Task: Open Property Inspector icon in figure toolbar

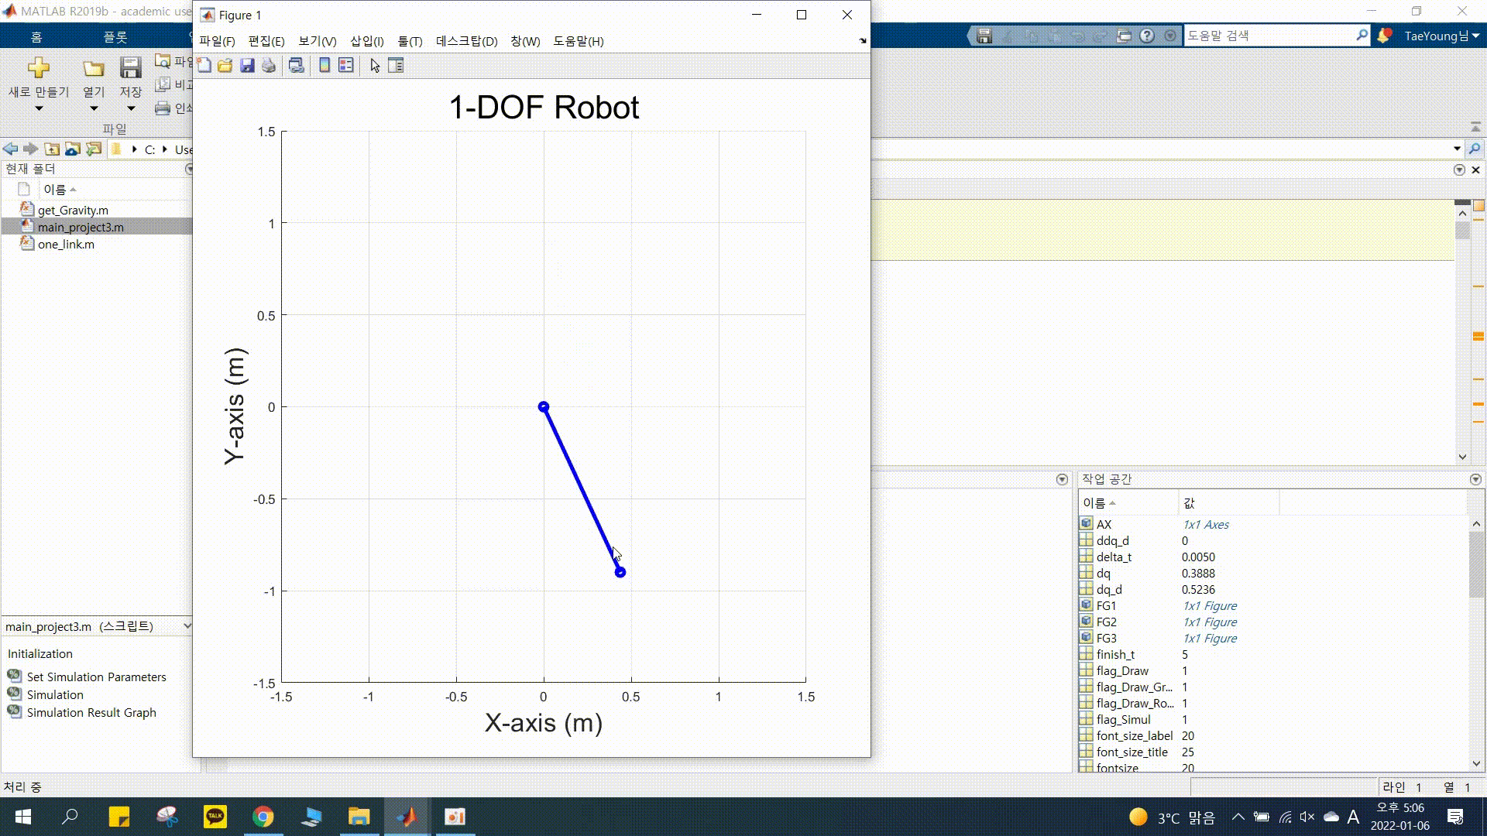Action: click(396, 66)
